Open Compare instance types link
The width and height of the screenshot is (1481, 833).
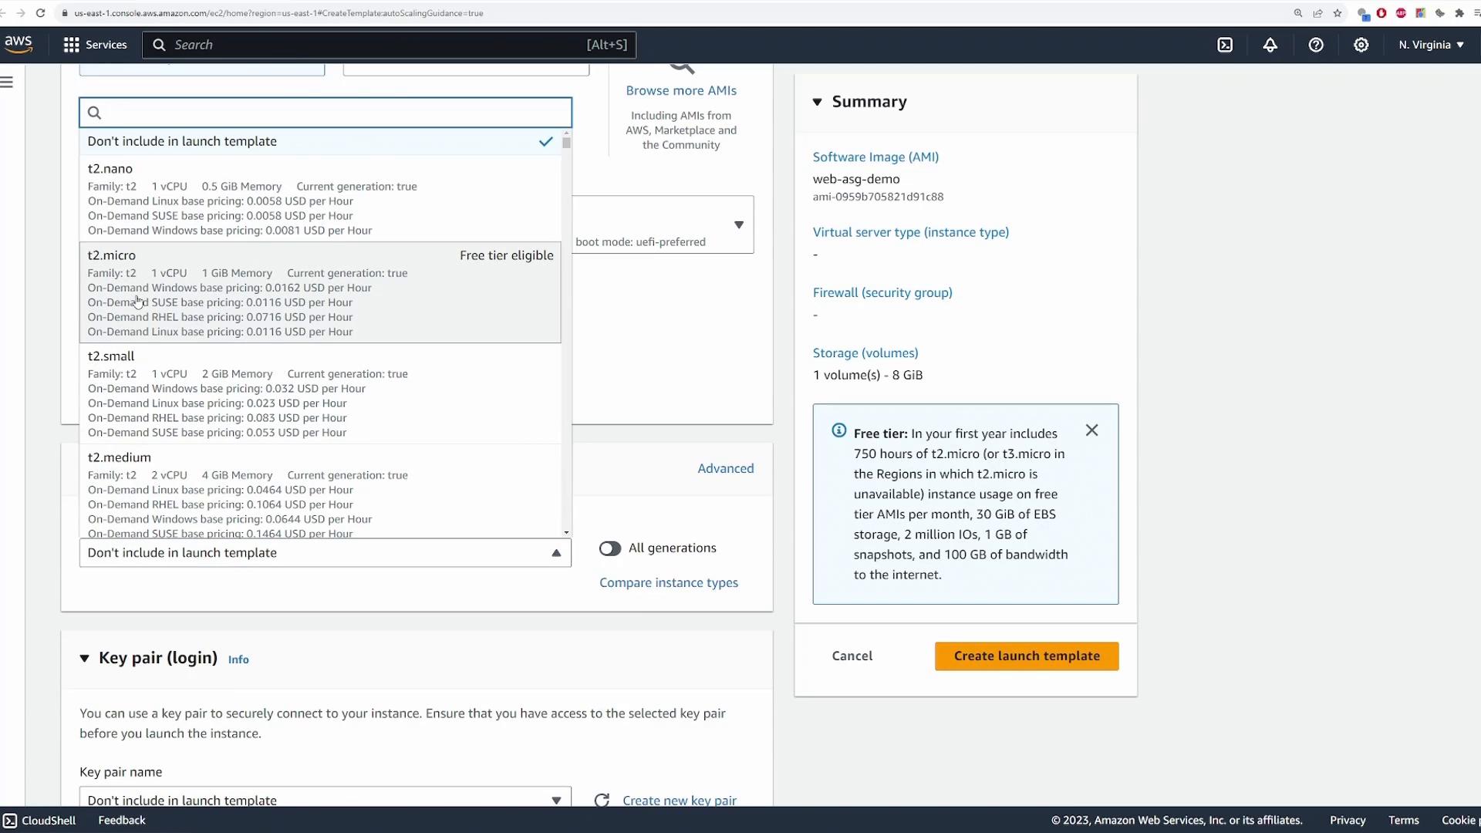(x=669, y=582)
